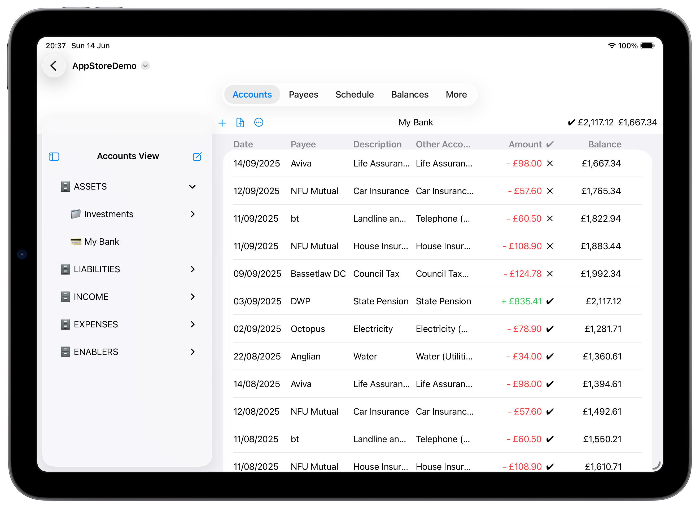Viewport: 700px width, 509px height.
Task: Go back using the back arrow
Action: pyautogui.click(x=54, y=66)
